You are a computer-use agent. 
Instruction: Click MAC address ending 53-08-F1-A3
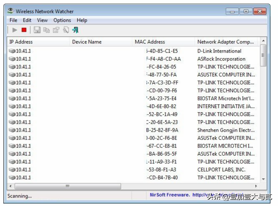coord(161,170)
